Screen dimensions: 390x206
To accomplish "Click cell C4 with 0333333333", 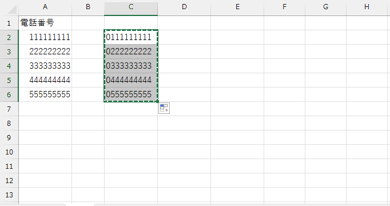I will click(131, 66).
